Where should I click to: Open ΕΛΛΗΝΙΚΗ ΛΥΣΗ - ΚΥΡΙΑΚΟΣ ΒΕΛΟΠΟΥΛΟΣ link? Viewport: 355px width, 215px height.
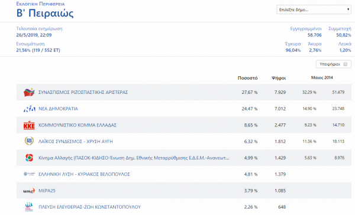click(84, 174)
